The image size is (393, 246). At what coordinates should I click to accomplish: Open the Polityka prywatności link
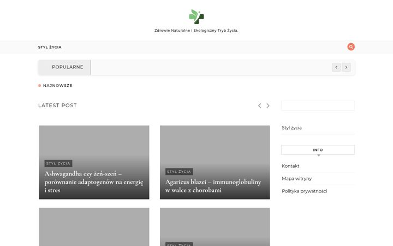point(304,191)
